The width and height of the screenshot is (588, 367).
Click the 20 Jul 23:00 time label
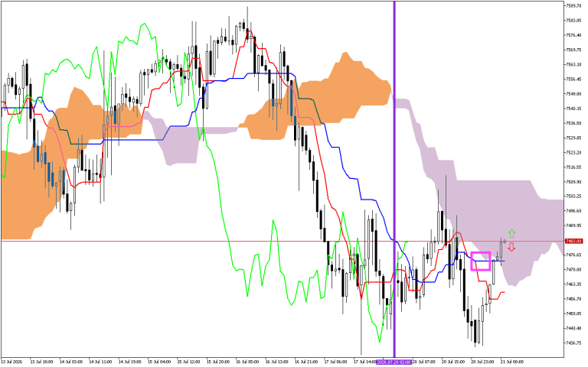(483, 362)
